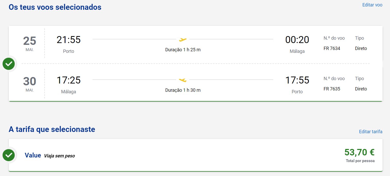Image resolution: width=390 pixels, height=176 pixels.
Task: Click the 53,70 € total price
Action: click(x=359, y=152)
